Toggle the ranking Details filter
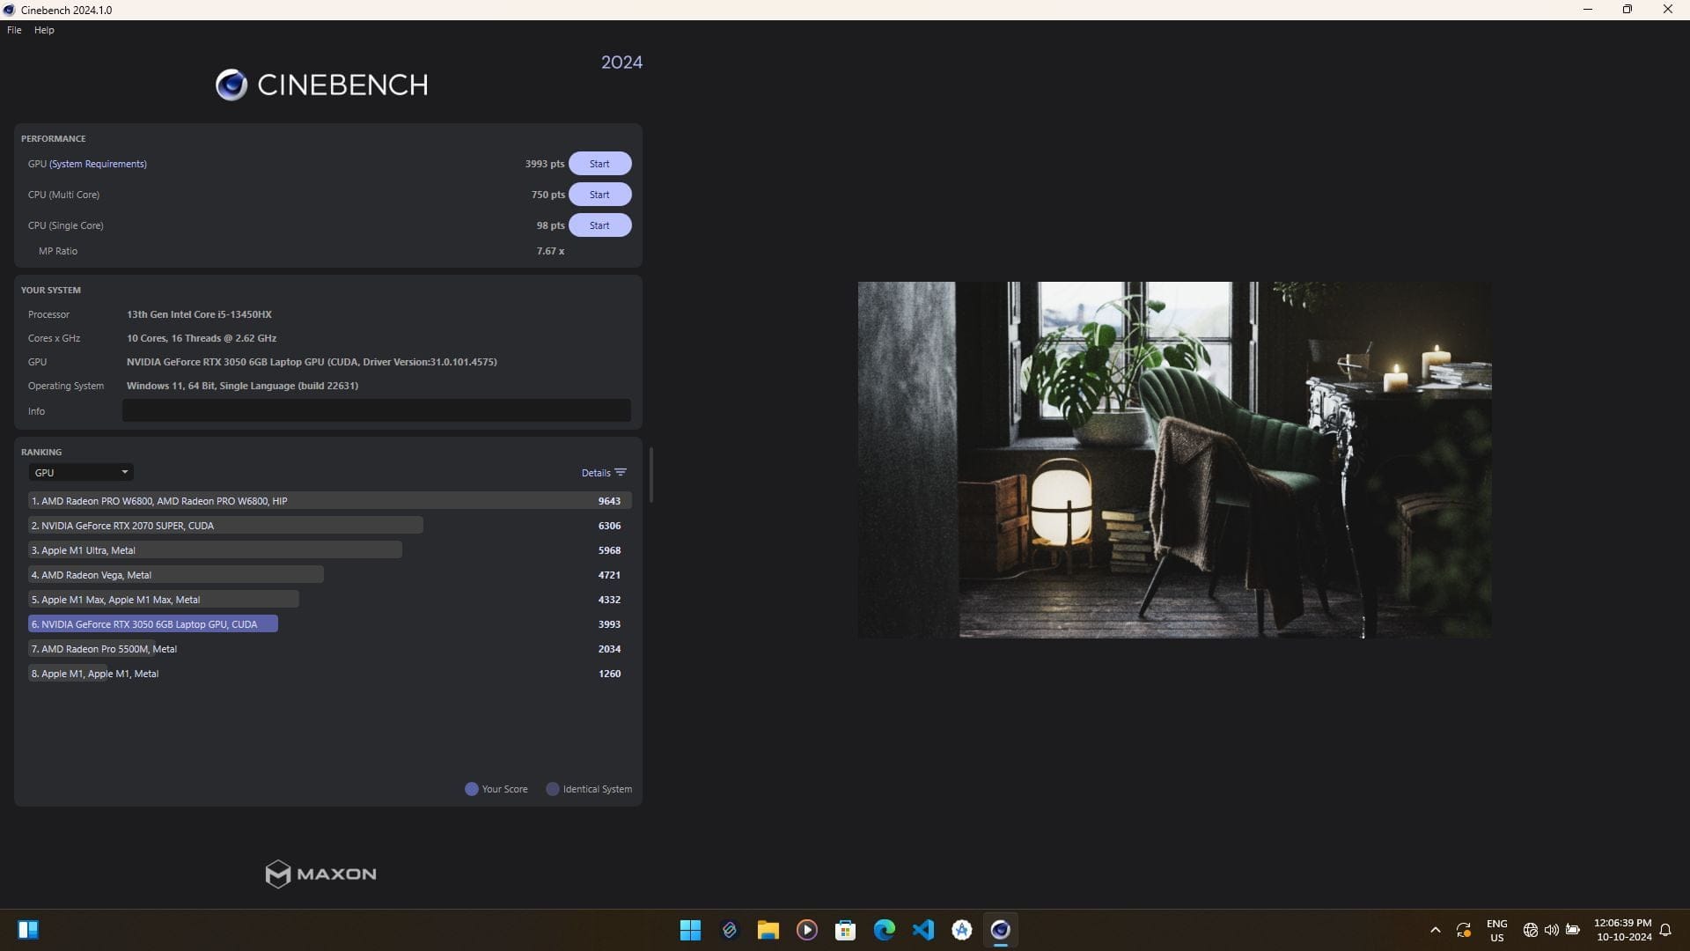 [604, 473]
